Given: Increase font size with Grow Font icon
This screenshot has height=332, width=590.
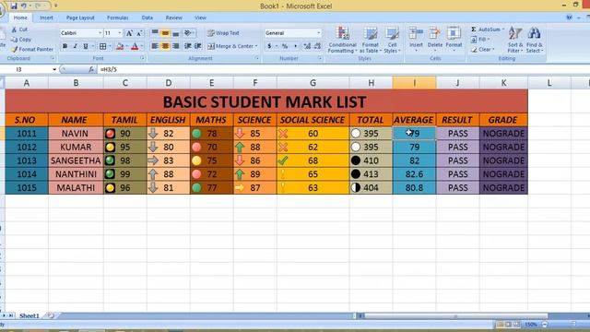Looking at the screenshot, I should pyautogui.click(x=129, y=33).
